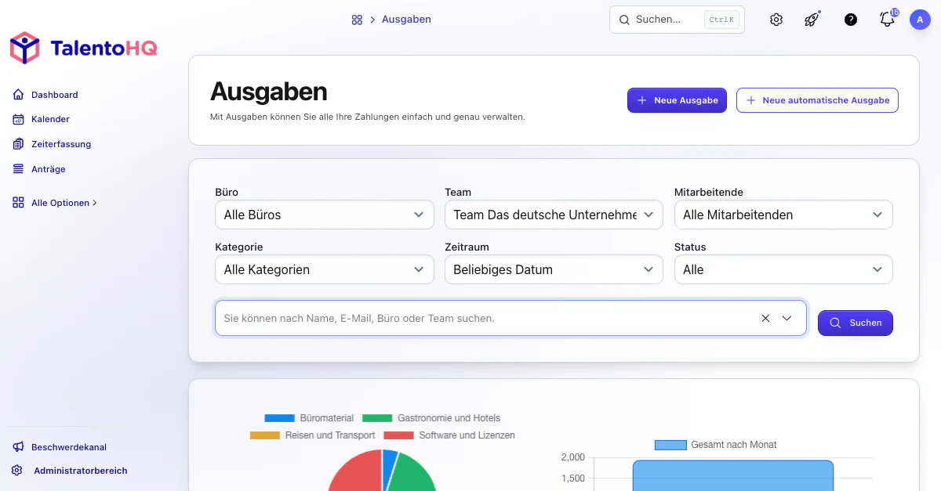
Task: Toggle Büromaterial legend swatch
Action: (x=279, y=418)
